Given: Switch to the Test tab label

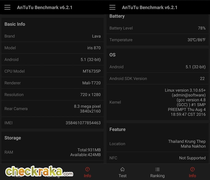Looking at the screenshot, I should click(122, 176).
